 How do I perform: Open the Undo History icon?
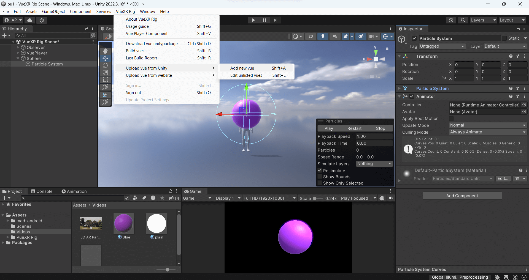pos(451,20)
